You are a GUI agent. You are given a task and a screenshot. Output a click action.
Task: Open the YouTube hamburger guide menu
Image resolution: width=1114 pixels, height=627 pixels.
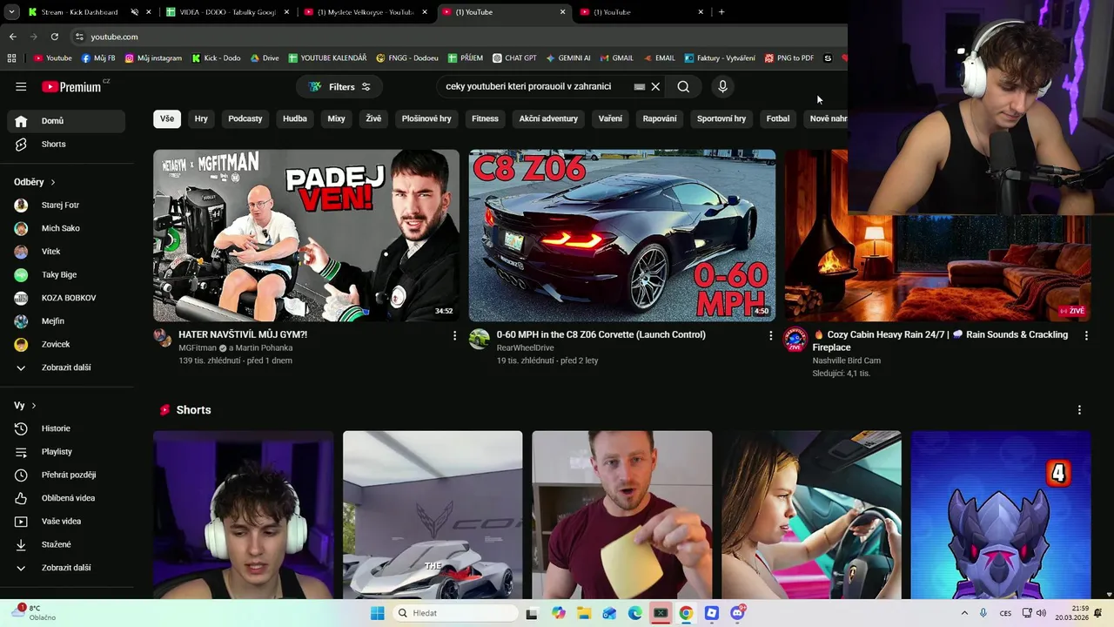coord(21,86)
